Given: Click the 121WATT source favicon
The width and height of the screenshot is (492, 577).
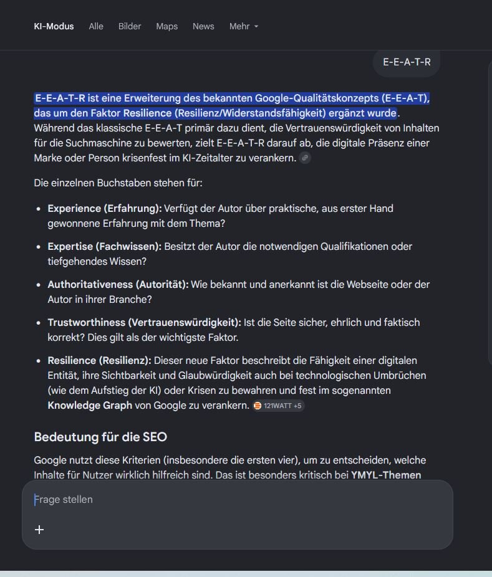Looking at the screenshot, I should (258, 406).
